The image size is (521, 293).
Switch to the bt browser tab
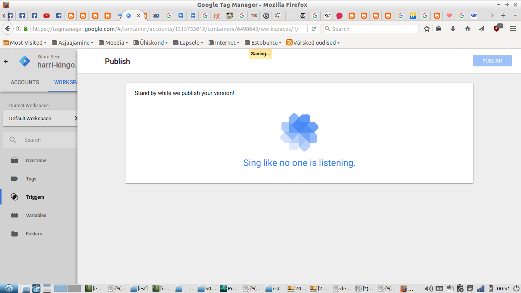pyautogui.click(x=217, y=16)
